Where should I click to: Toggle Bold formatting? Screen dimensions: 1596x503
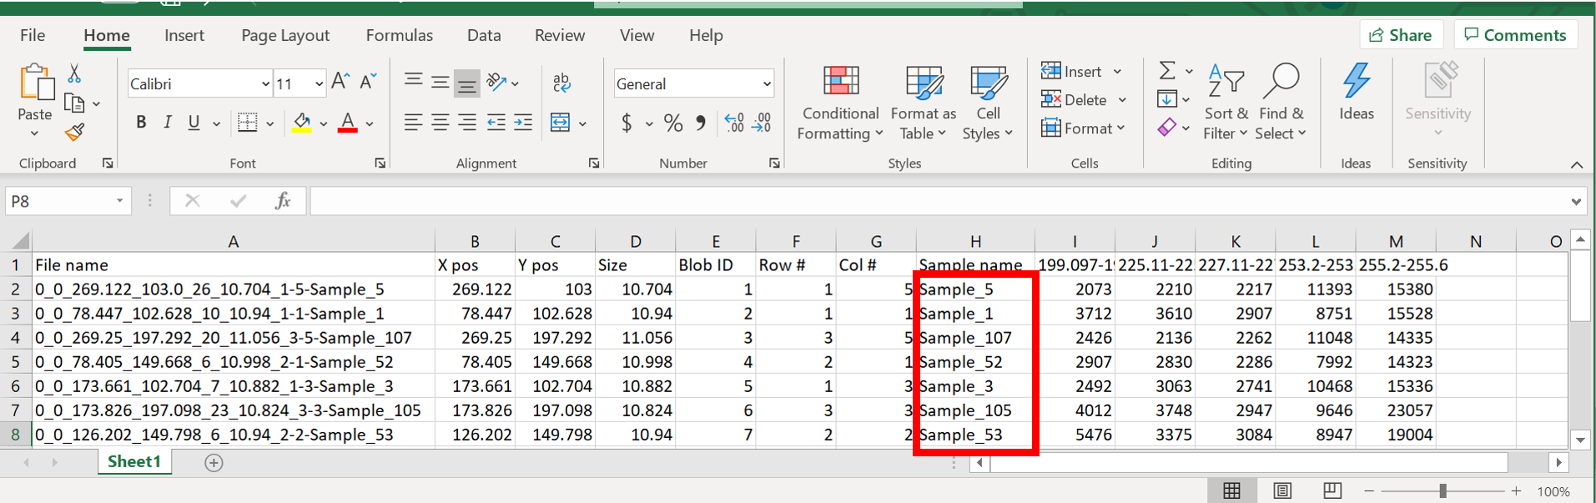pyautogui.click(x=141, y=123)
